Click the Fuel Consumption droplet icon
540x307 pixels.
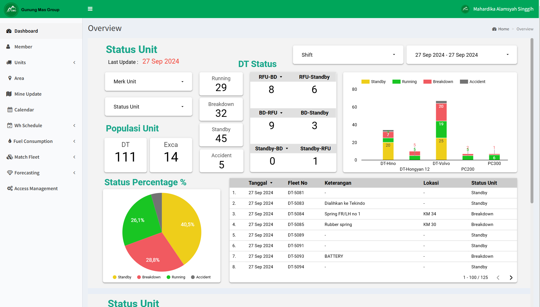point(10,141)
